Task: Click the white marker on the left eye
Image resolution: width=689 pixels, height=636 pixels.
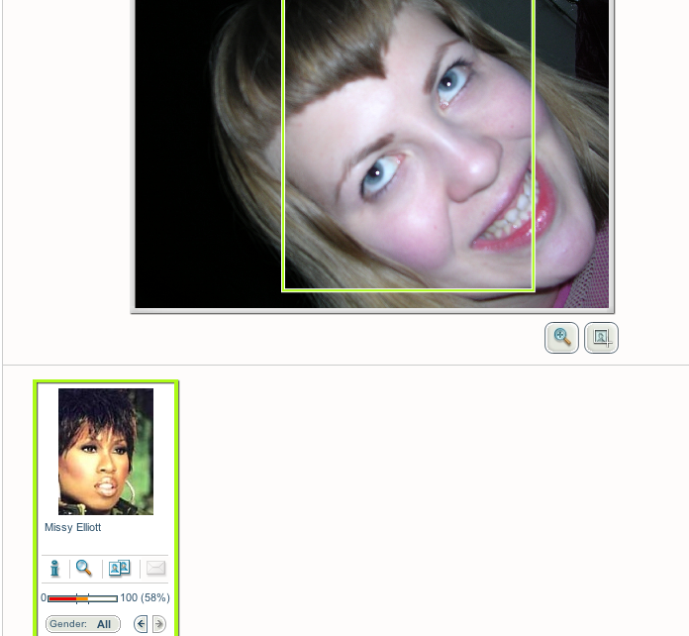Action: (377, 173)
